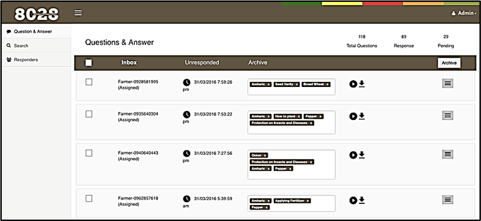
Task: Click the tag input box for Farmer-0940640443
Action: click(x=292, y=165)
